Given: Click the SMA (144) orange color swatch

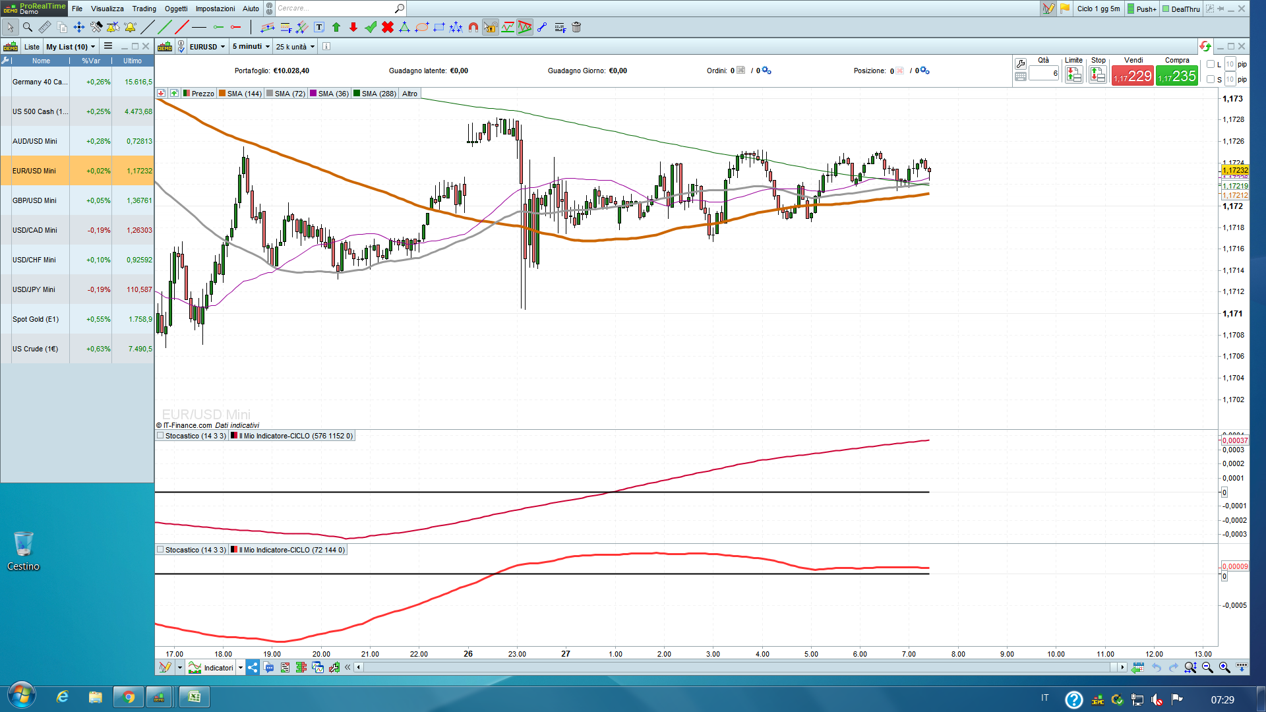Looking at the screenshot, I should (x=223, y=94).
